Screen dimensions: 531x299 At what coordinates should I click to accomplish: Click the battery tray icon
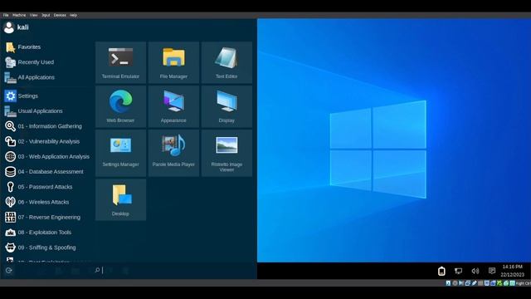tap(441, 271)
